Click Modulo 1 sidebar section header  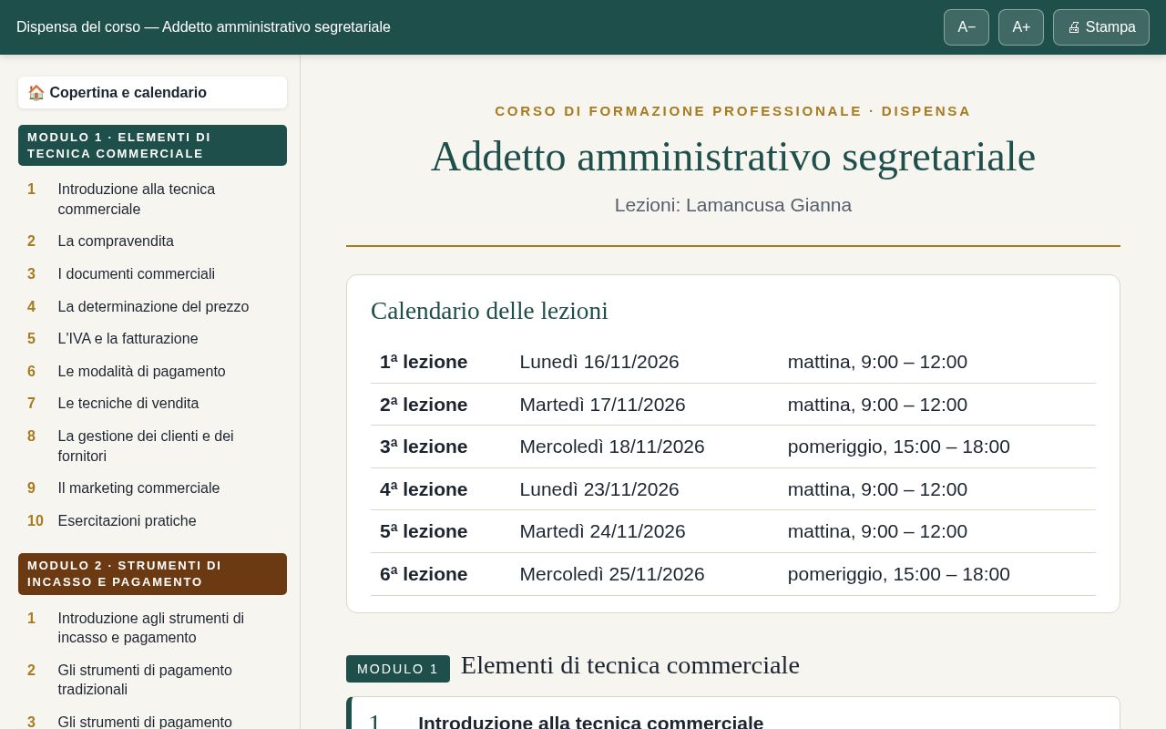tap(152, 146)
